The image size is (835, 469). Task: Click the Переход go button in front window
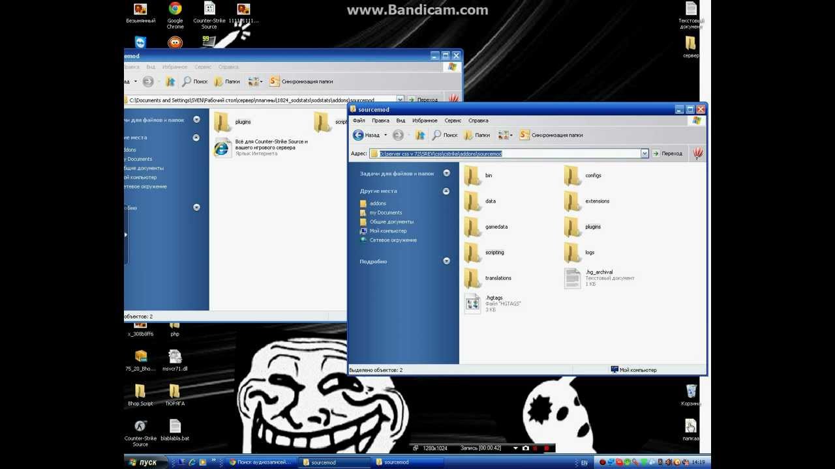pos(668,154)
